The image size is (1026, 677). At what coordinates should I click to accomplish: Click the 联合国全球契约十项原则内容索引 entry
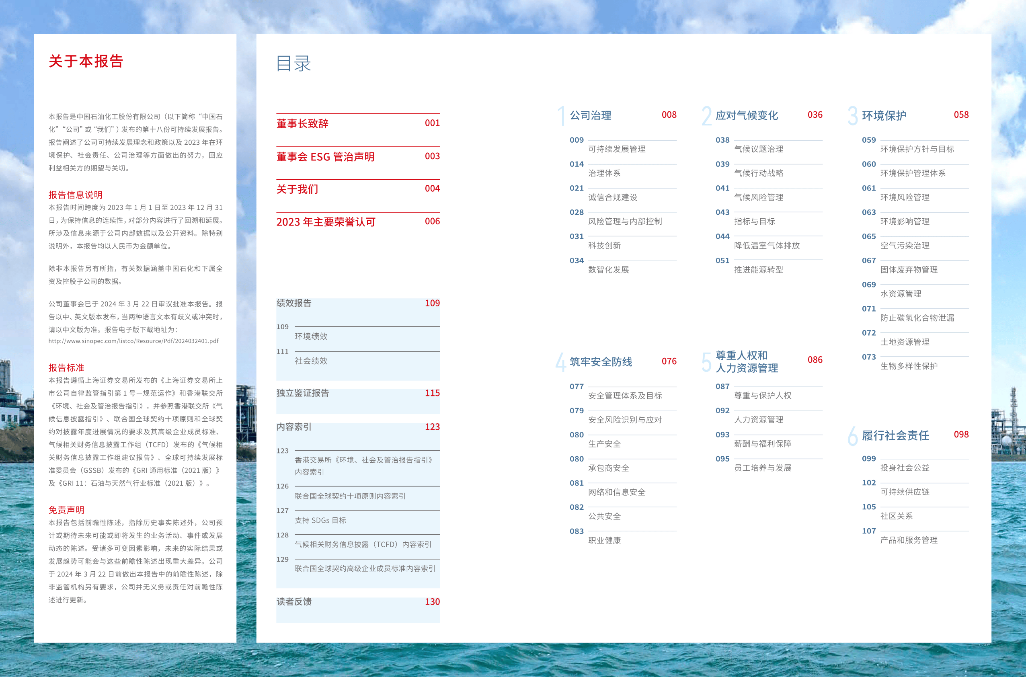coord(350,496)
